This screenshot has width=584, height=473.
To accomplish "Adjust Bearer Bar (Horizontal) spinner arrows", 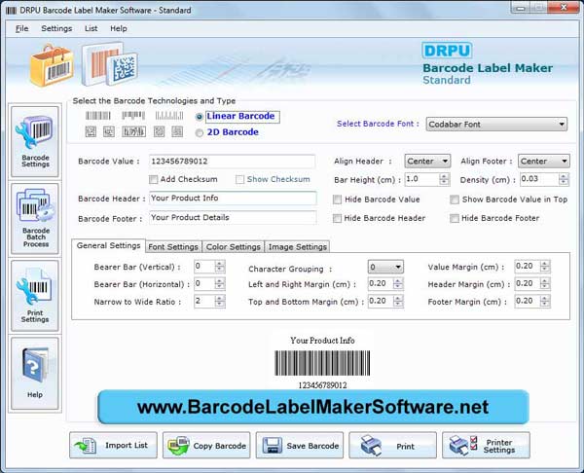I will click(x=220, y=284).
